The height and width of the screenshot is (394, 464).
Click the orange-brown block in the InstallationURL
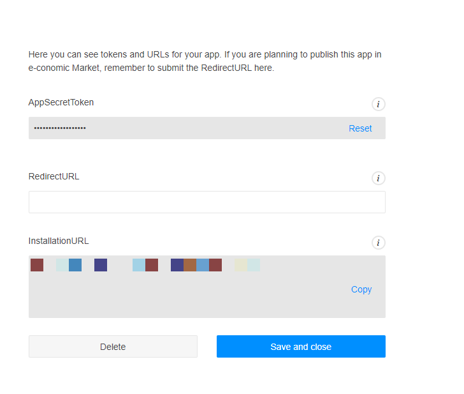pyautogui.click(x=190, y=265)
